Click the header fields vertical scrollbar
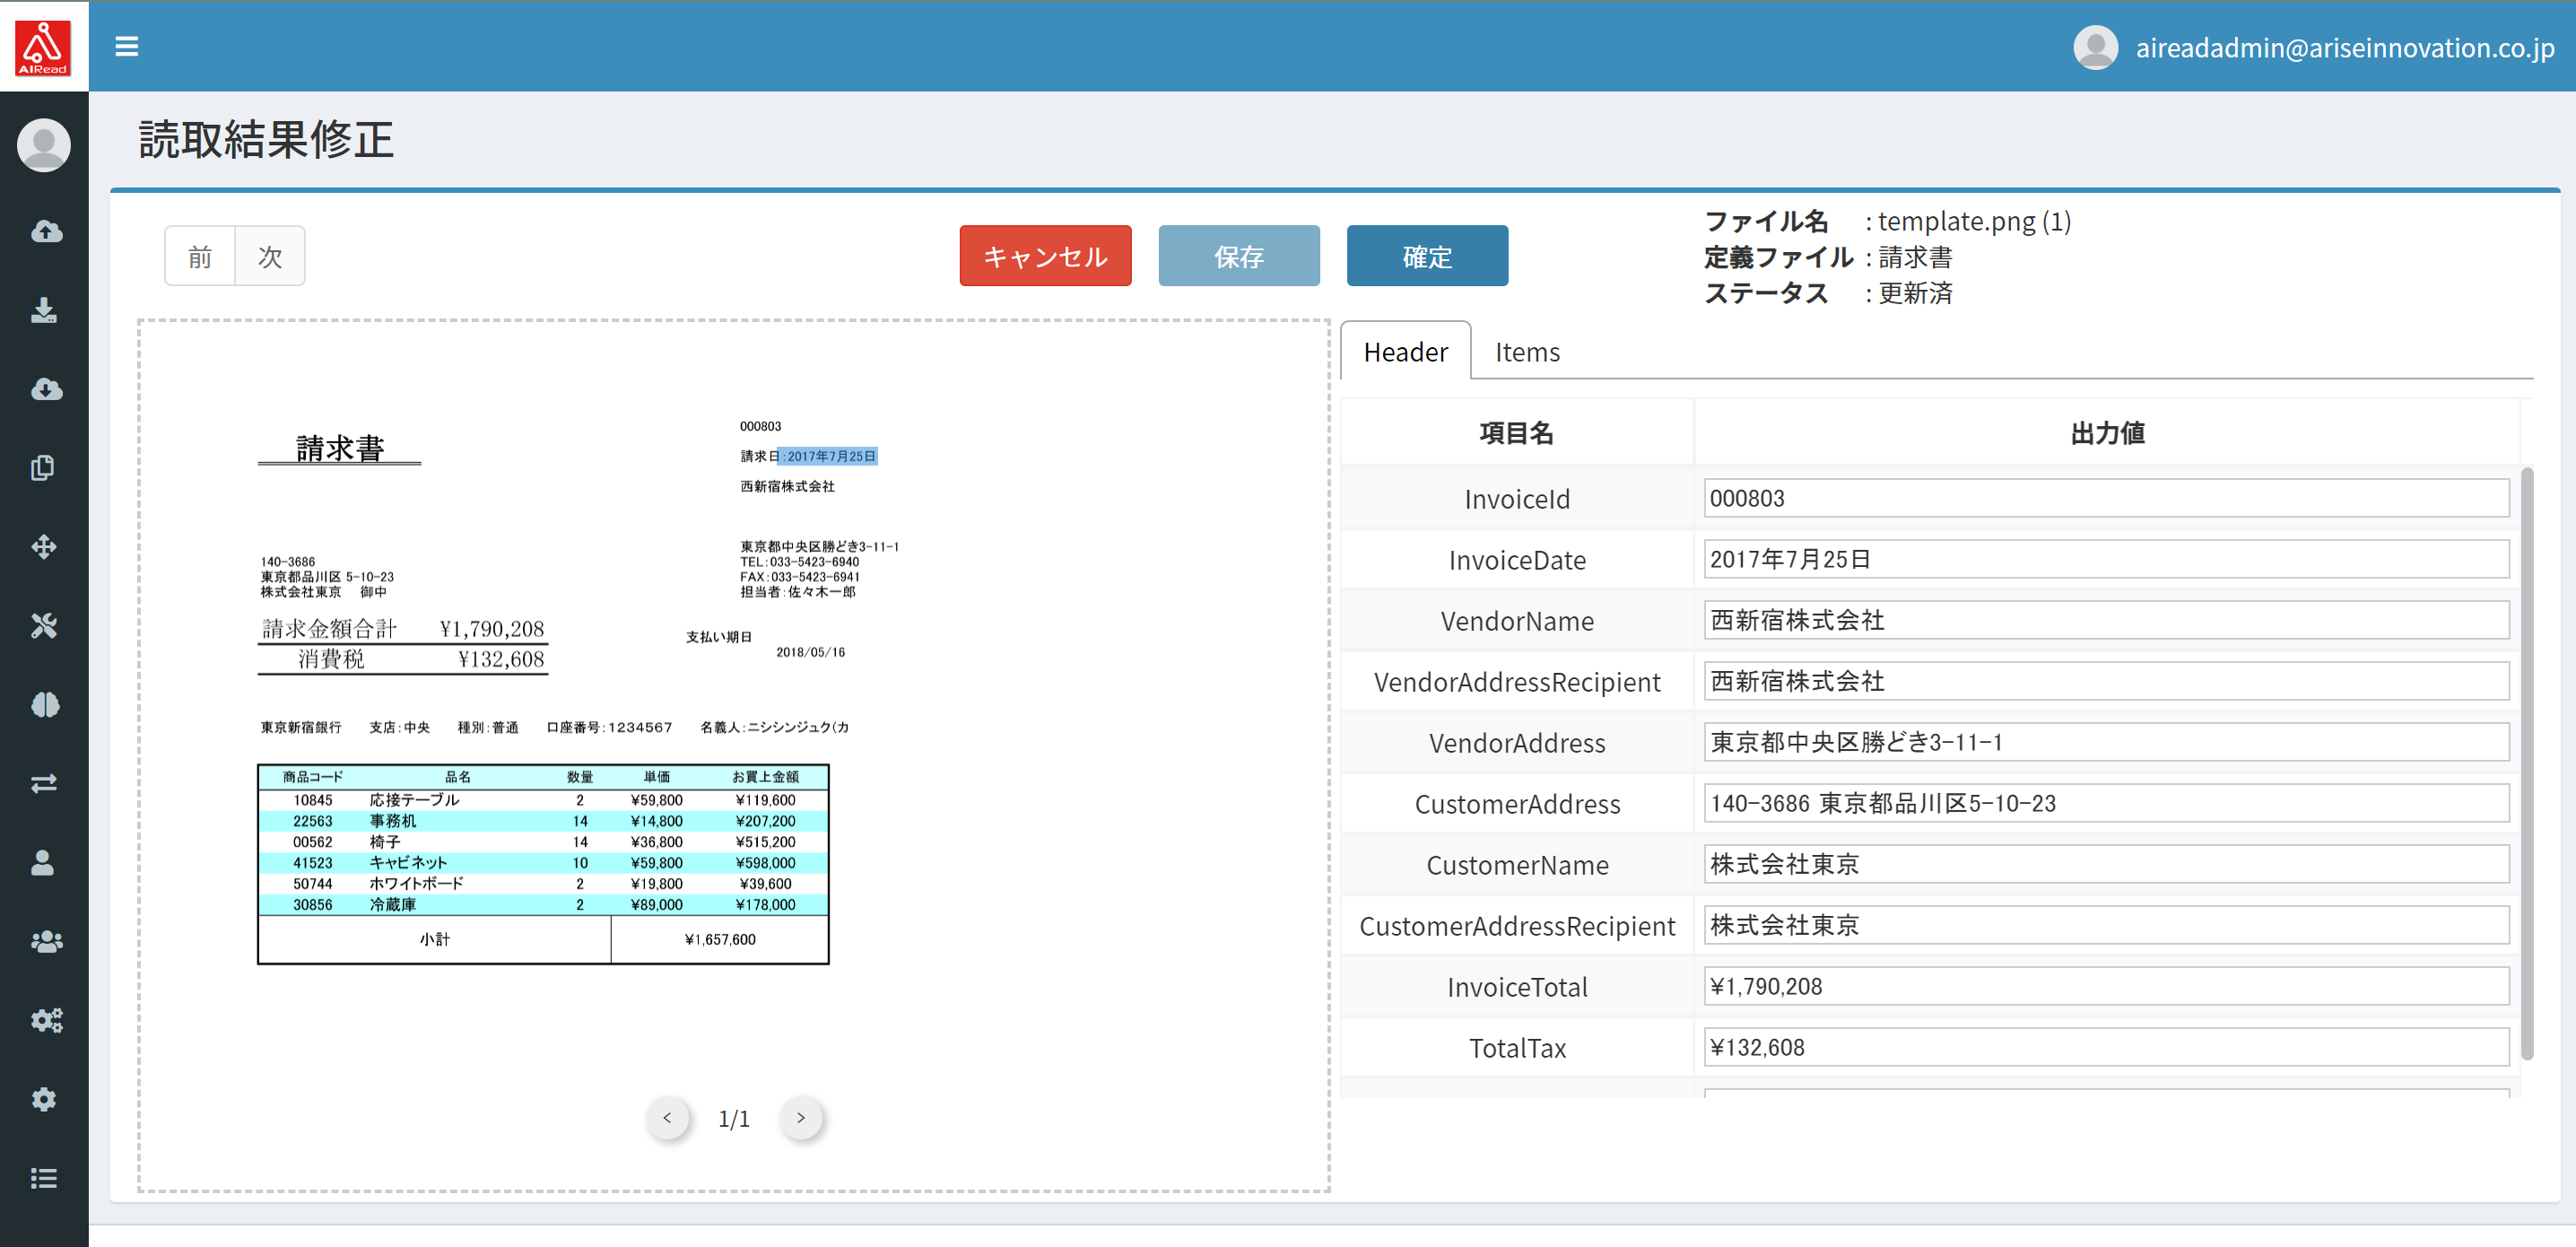Image resolution: width=2576 pixels, height=1247 pixels. (2526, 760)
